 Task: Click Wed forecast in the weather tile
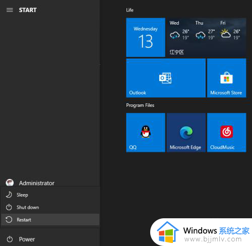[x=179, y=30]
